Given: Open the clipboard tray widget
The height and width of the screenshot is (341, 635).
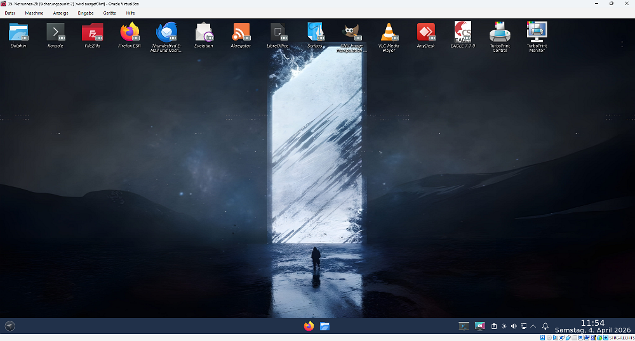Looking at the screenshot, I should tap(493, 326).
